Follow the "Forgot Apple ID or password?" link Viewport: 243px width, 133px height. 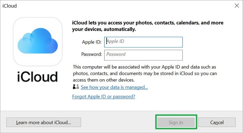click(103, 96)
